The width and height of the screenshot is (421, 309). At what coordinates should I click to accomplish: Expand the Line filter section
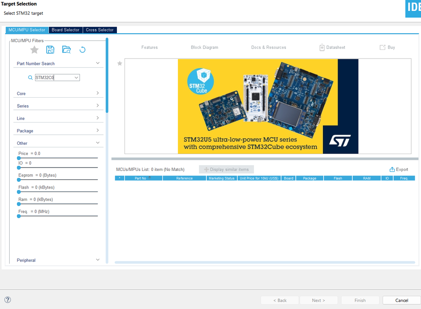pyautogui.click(x=98, y=118)
